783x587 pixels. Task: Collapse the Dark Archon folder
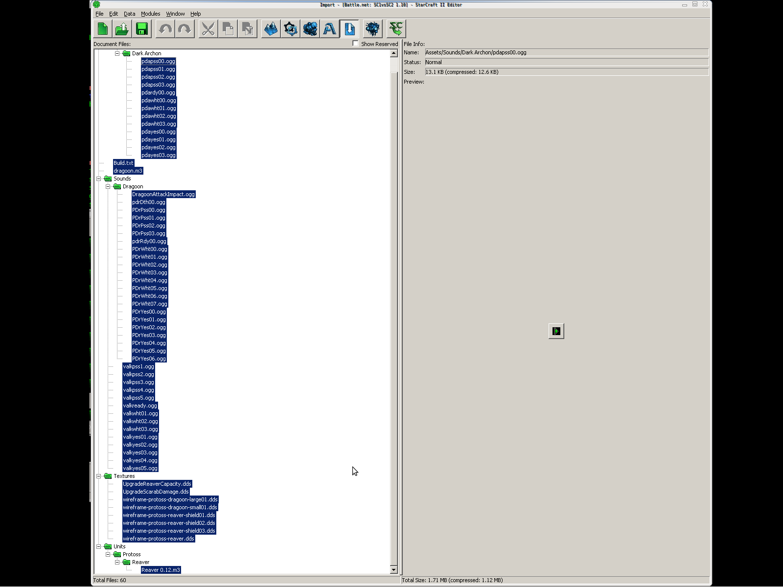[x=117, y=53]
